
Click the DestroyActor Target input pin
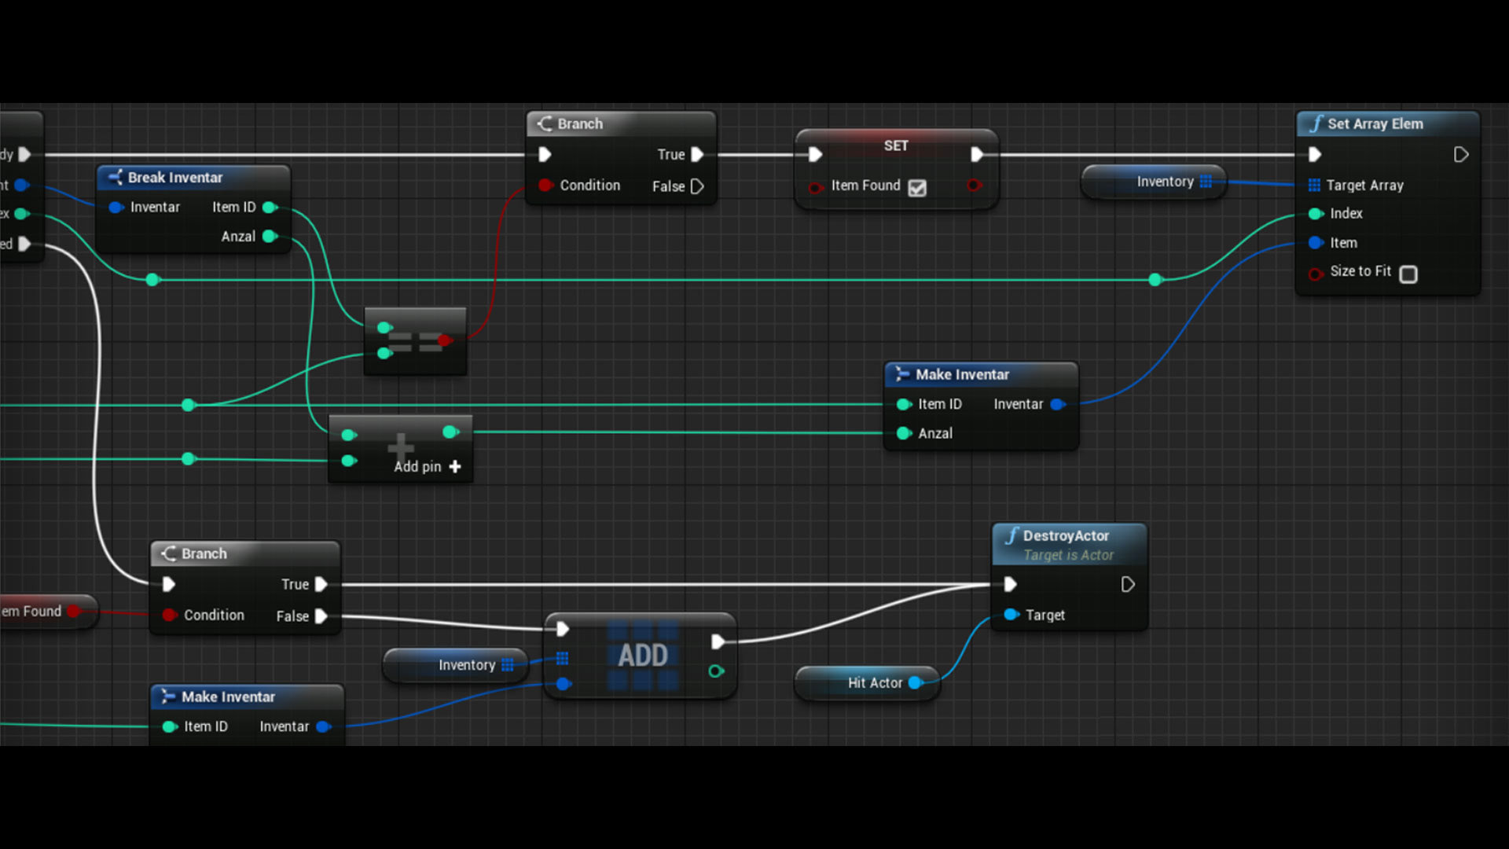[x=1011, y=615]
